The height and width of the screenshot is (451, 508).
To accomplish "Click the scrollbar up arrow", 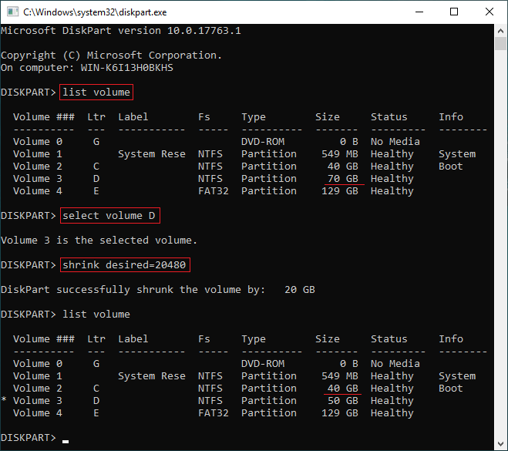I will pos(500,30).
